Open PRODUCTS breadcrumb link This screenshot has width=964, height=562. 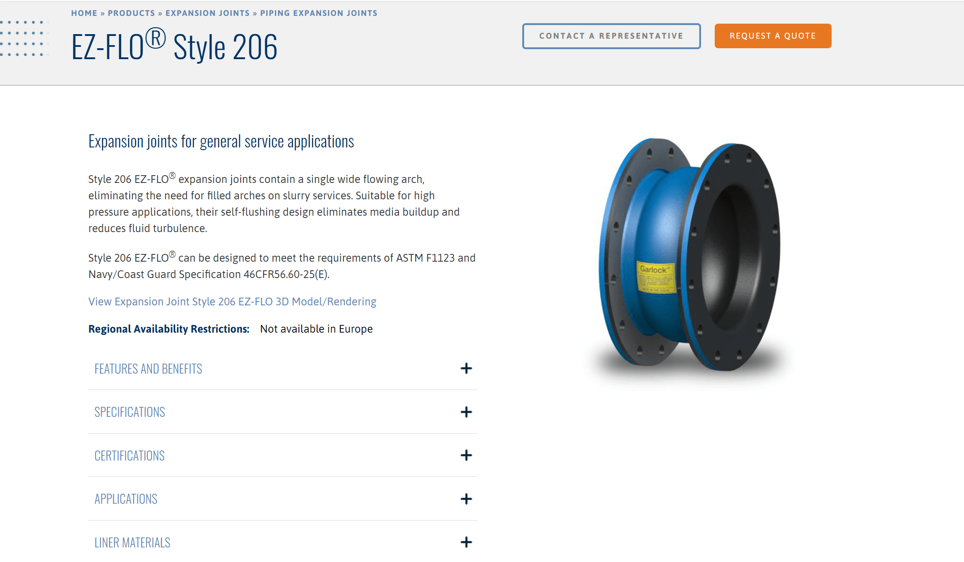[x=131, y=13]
